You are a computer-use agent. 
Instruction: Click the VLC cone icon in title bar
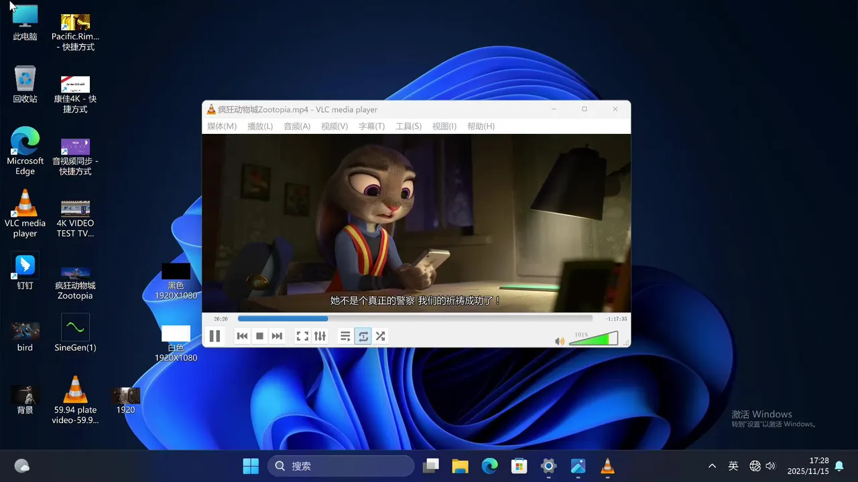[x=211, y=110]
